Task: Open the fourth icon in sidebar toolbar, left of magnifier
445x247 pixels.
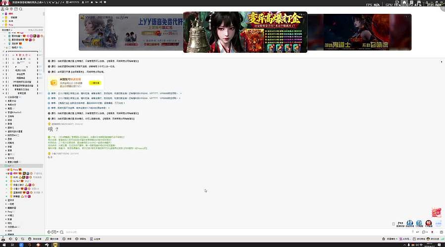Action: [16, 9]
